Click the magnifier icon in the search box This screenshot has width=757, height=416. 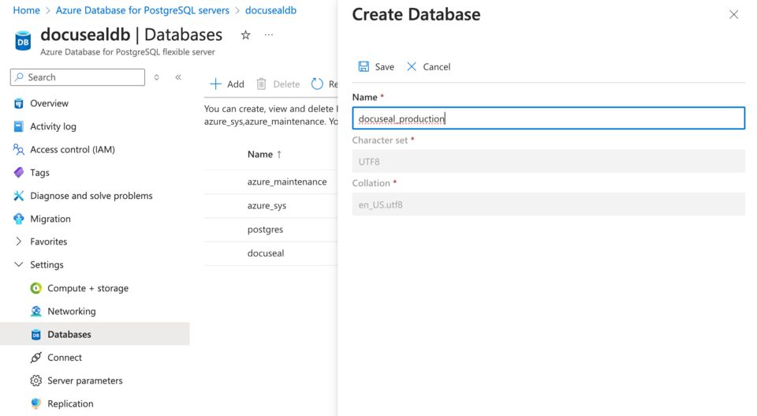click(x=19, y=77)
